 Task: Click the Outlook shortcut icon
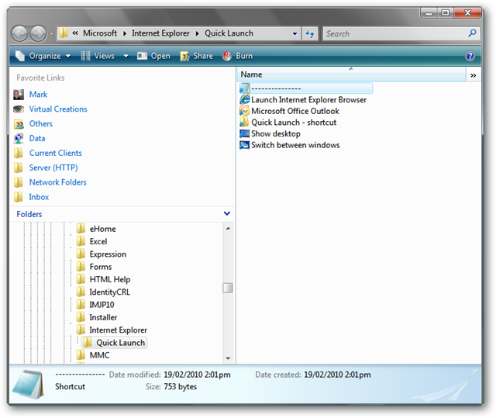point(245,111)
